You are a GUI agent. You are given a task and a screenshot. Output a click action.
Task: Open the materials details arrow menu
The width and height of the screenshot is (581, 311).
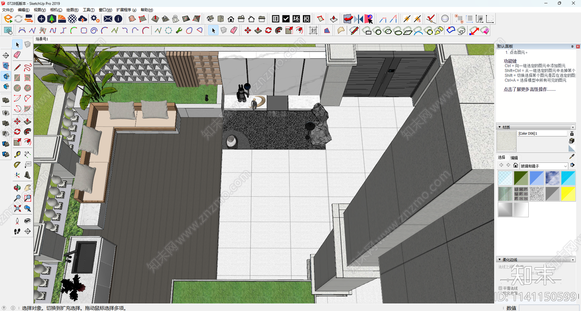[573, 165]
